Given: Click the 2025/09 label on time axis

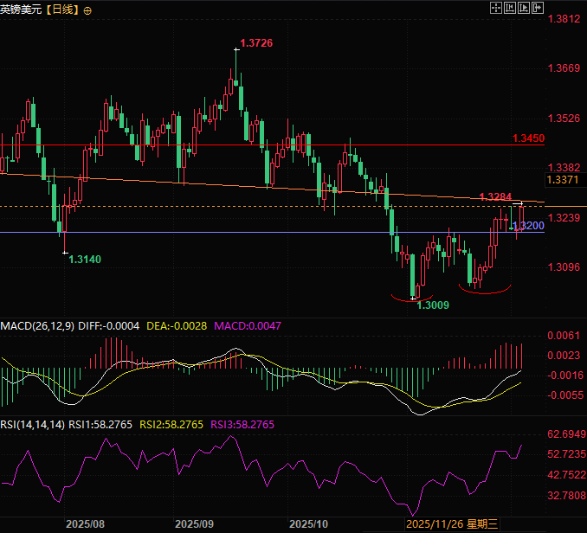Looking at the screenshot, I should (194, 523).
